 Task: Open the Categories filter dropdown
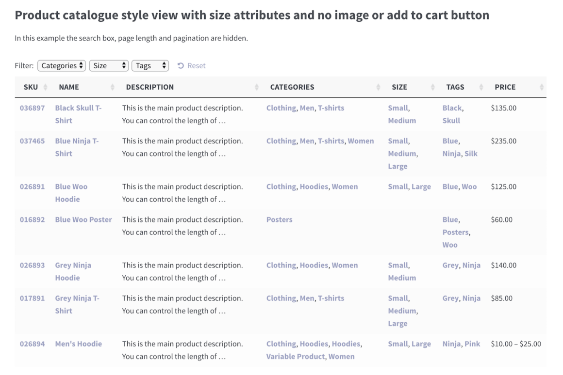61,65
